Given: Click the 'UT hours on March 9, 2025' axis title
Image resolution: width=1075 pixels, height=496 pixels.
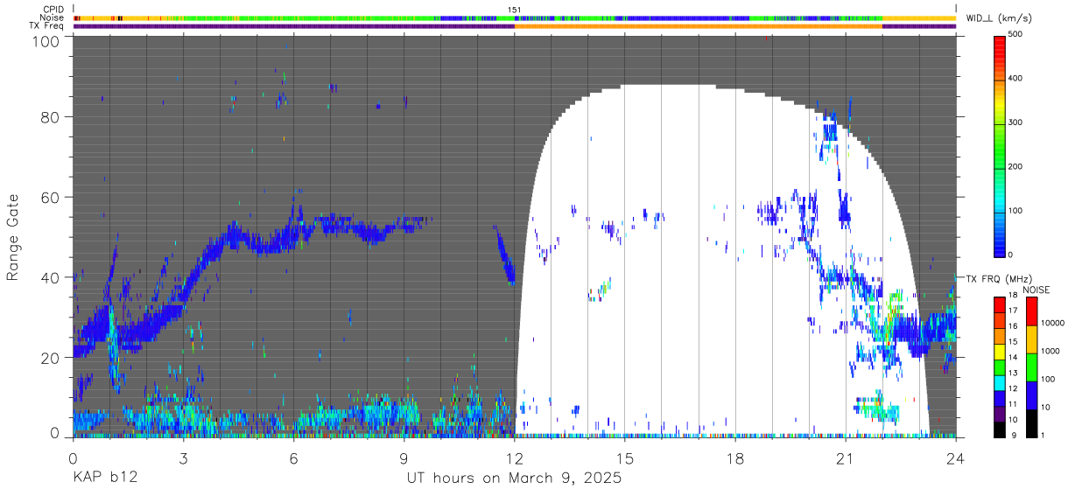Looking at the screenshot, I should coord(514,479).
